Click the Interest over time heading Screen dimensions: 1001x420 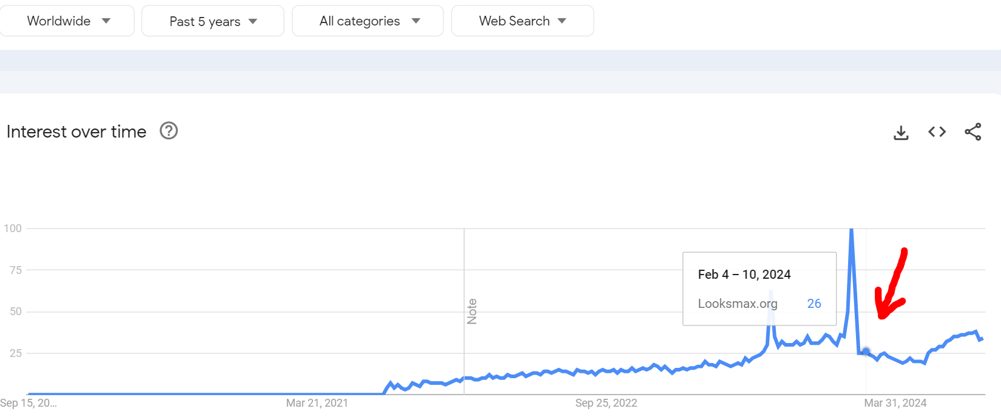[x=76, y=132]
